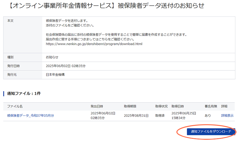Click the 種別 row label
This screenshot has width=238, height=143.
click(10, 57)
